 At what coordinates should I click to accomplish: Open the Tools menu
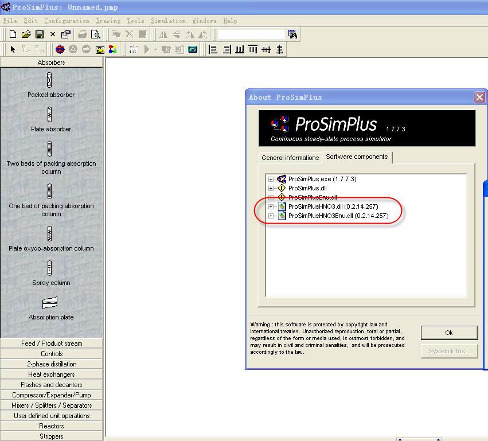click(x=135, y=21)
